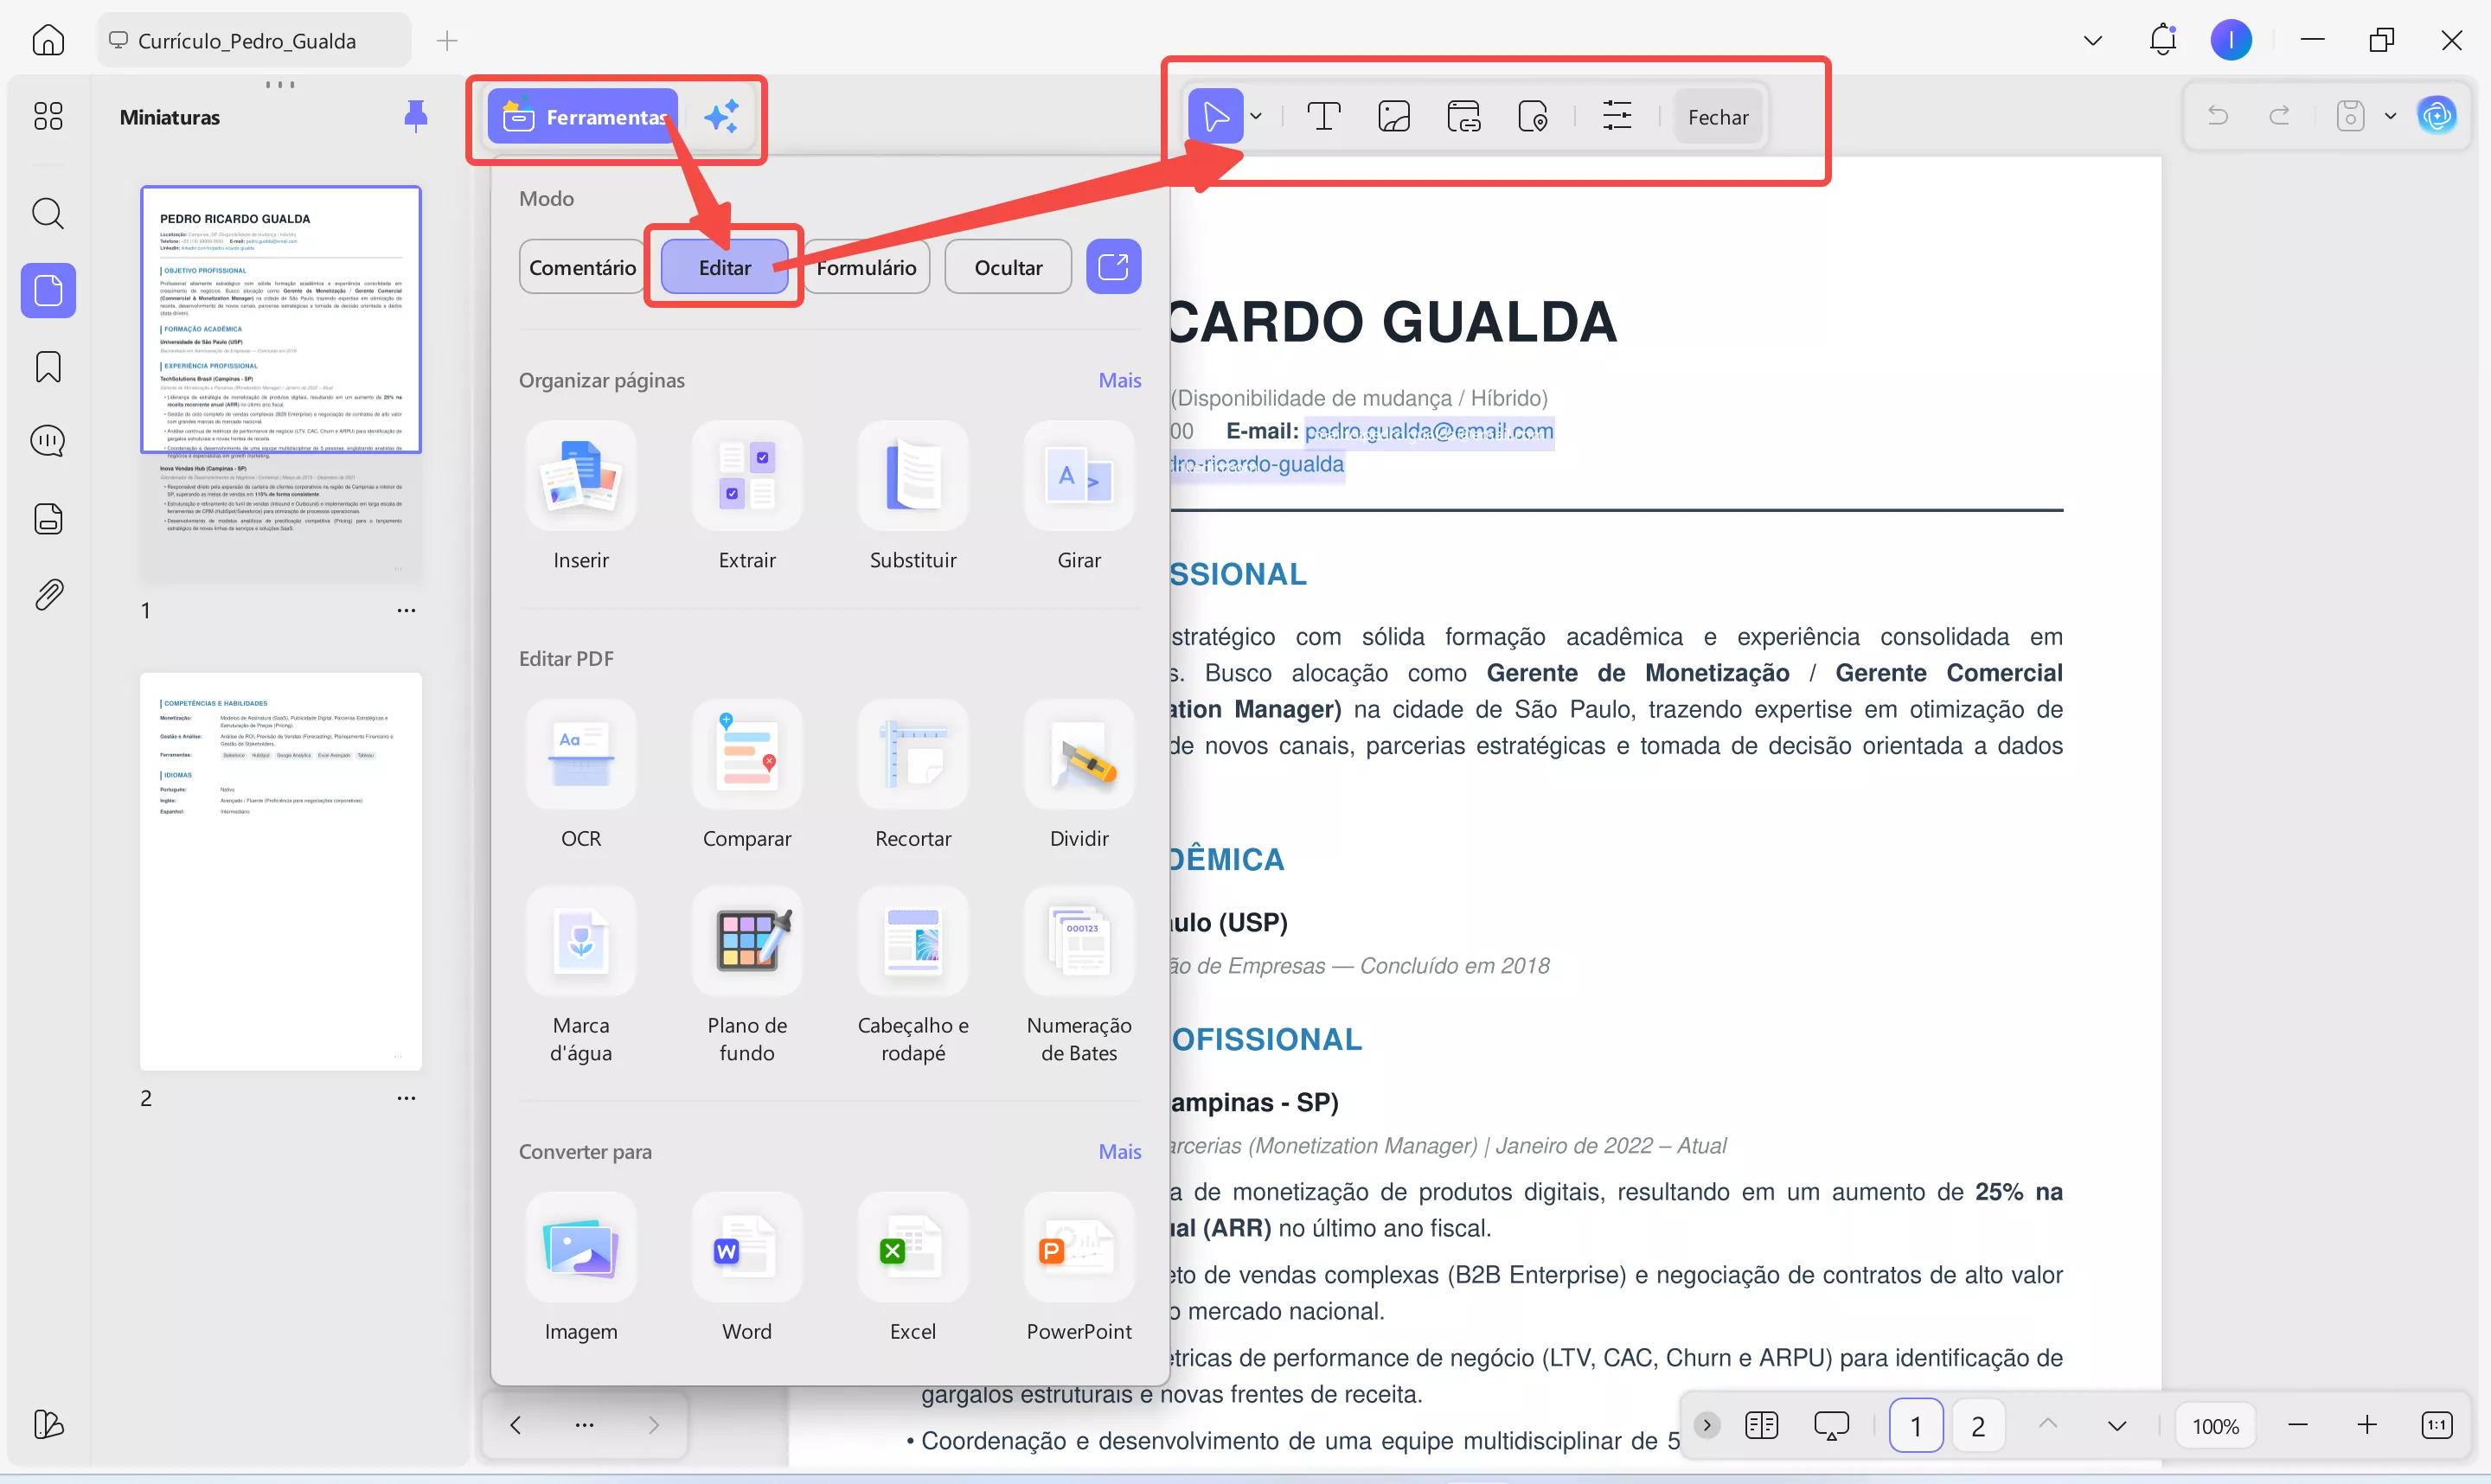Switch to Ocultar mode
Screen dimensions: 2491x1484
click(x=1008, y=267)
